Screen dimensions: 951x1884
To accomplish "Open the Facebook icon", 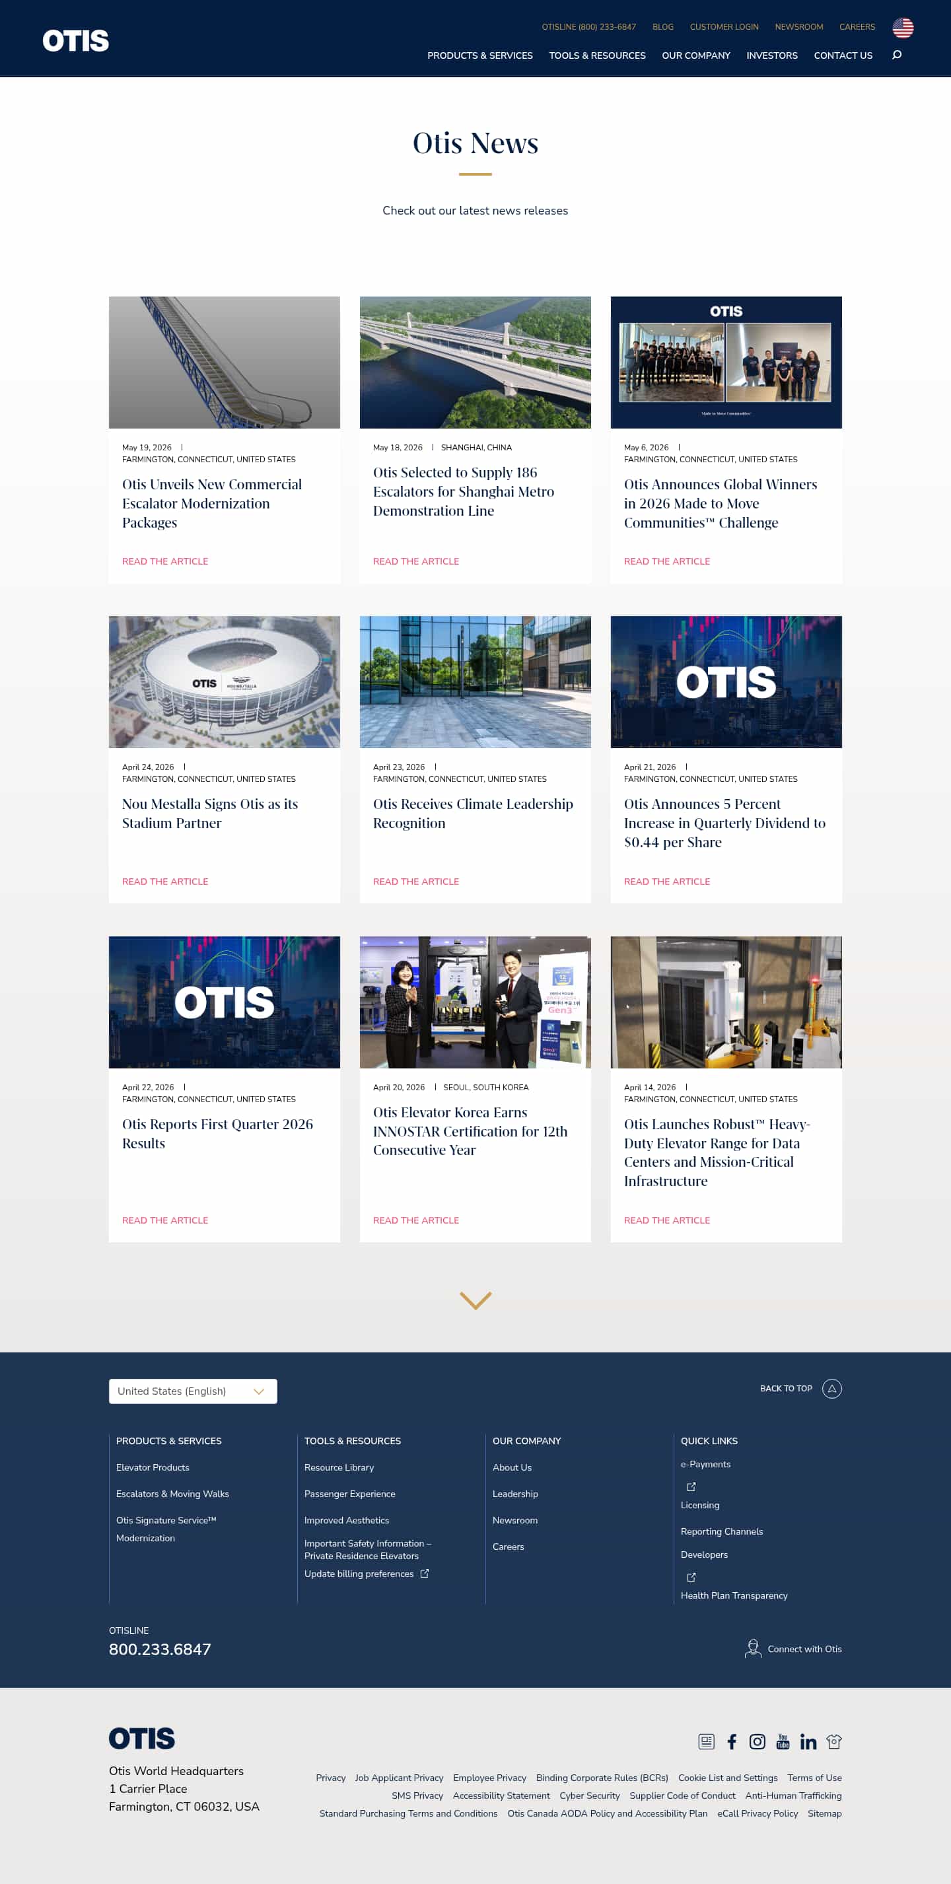I will click(x=732, y=1741).
